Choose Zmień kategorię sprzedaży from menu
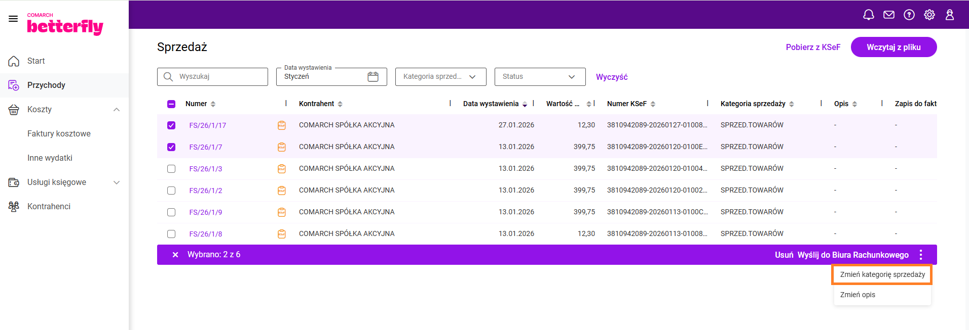The width and height of the screenshot is (969, 330). 882,274
